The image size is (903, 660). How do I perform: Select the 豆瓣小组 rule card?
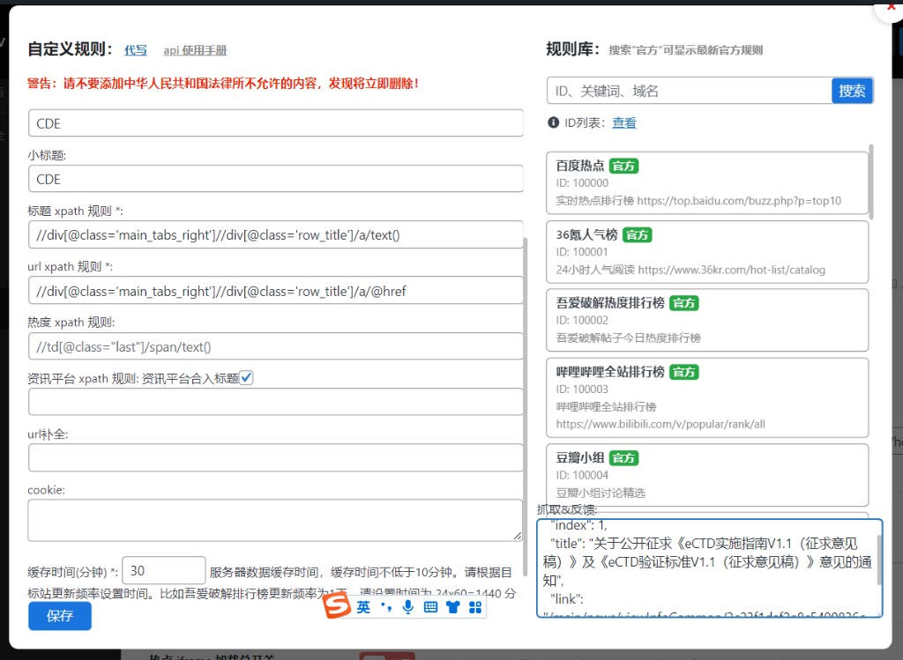[x=707, y=475]
